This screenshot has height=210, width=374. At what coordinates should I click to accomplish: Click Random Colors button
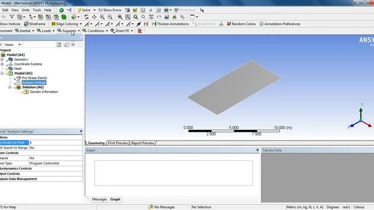pos(241,24)
